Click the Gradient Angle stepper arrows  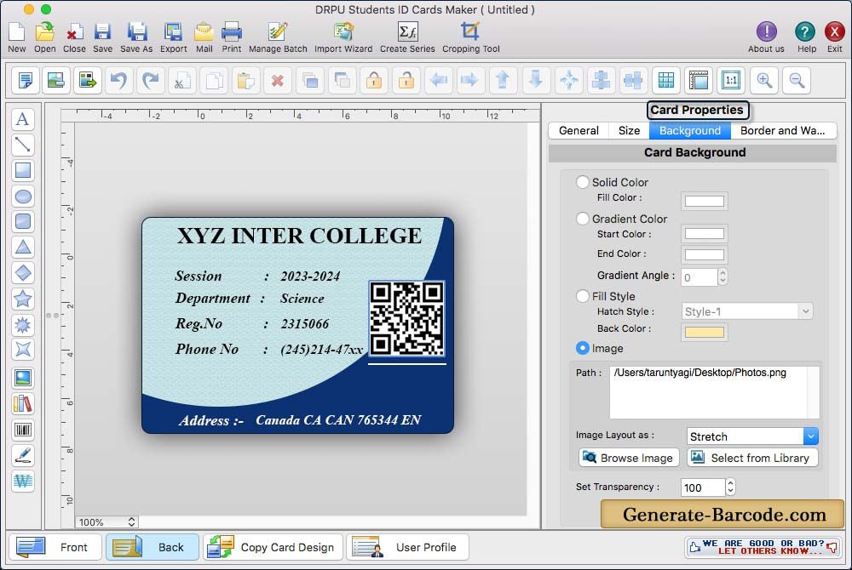pos(722,276)
